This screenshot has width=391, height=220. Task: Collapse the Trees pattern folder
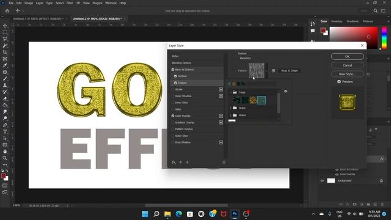231,92
